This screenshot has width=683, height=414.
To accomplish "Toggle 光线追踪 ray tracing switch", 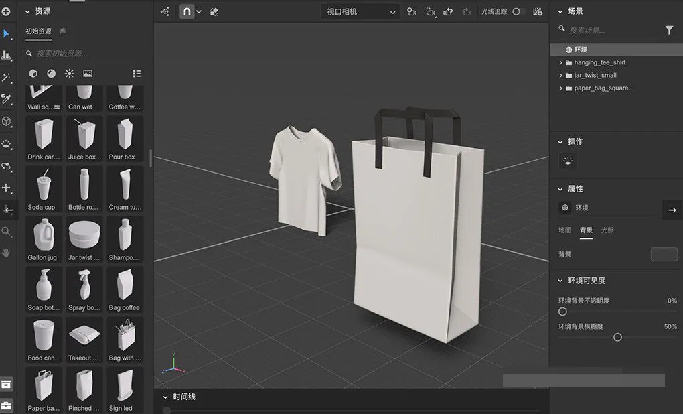I will (x=519, y=11).
